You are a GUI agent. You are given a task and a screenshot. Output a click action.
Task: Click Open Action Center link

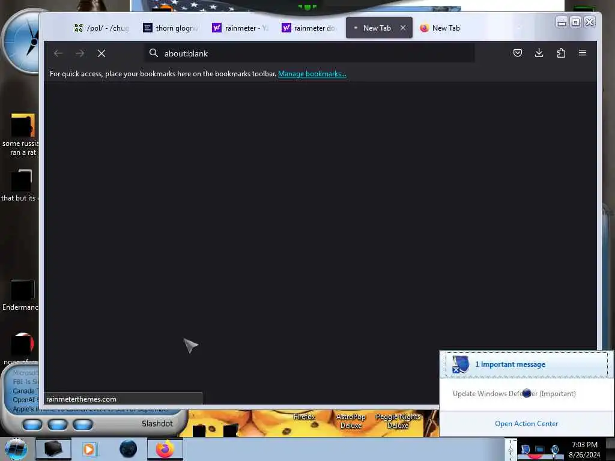coord(526,423)
